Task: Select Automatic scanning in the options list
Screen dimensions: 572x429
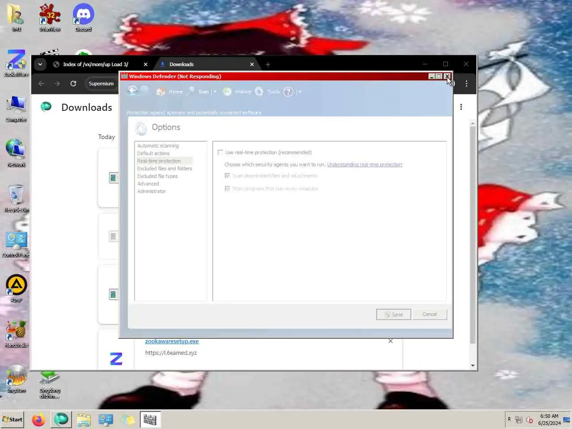Action: 158,146
